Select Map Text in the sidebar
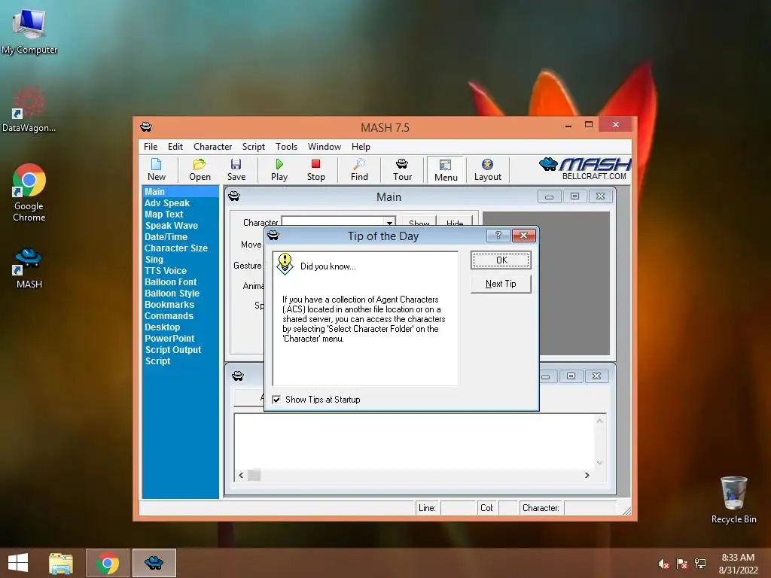771x578 pixels. click(x=163, y=214)
